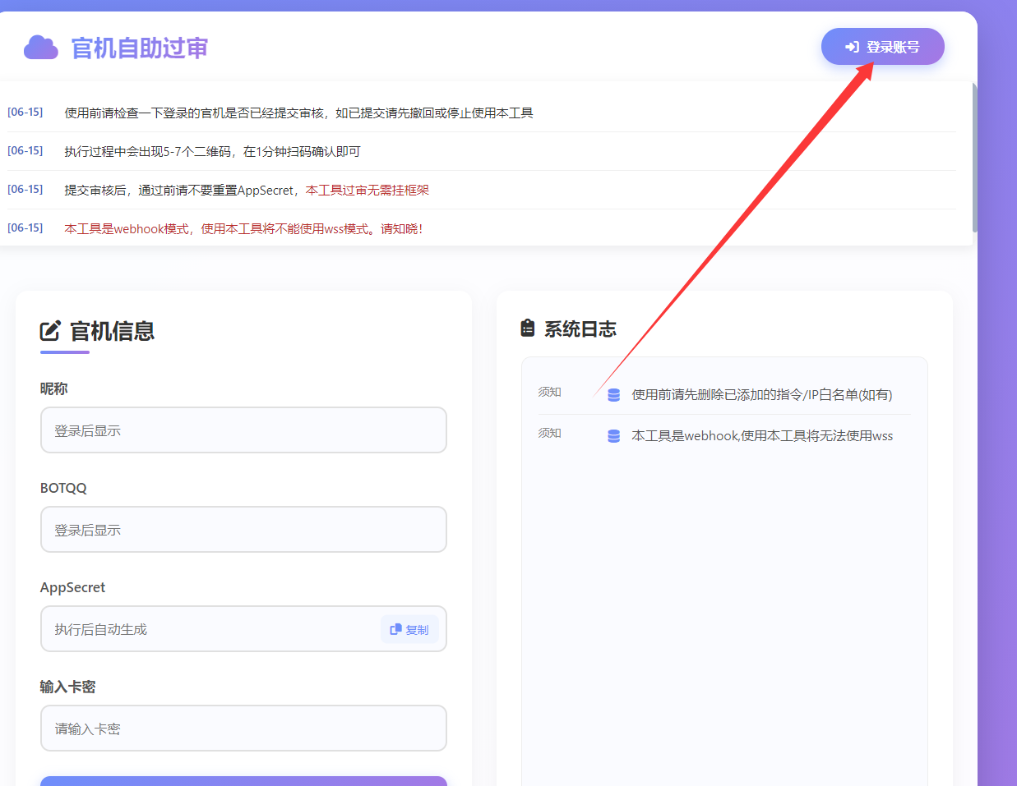Click the first [06-15] date label
The width and height of the screenshot is (1017, 786).
(25, 113)
